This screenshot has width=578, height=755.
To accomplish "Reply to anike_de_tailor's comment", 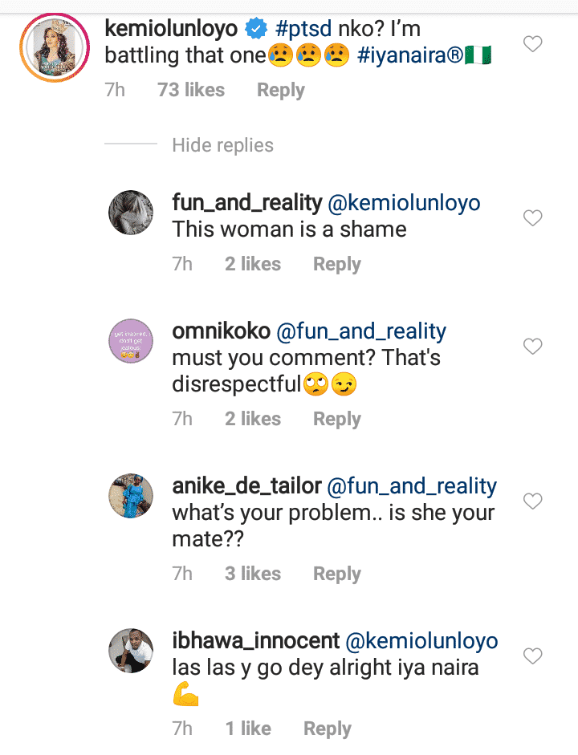I will (x=336, y=574).
